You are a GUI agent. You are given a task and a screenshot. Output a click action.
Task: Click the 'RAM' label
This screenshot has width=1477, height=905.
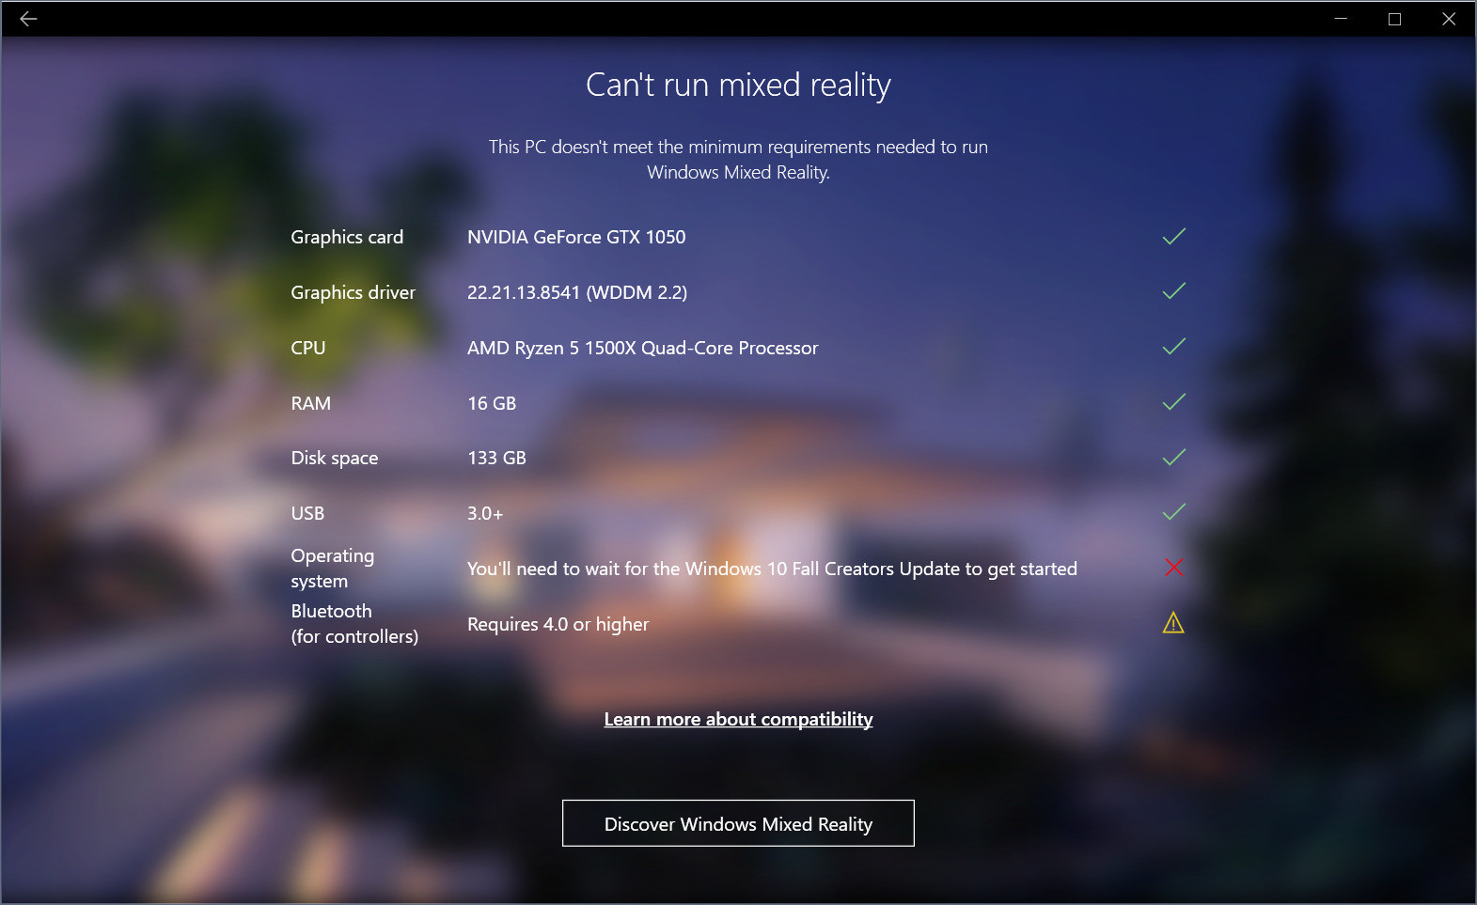point(310,403)
